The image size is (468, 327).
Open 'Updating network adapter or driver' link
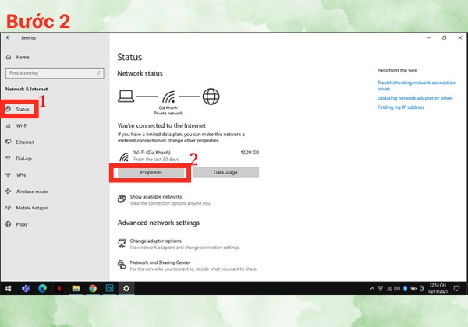(415, 98)
